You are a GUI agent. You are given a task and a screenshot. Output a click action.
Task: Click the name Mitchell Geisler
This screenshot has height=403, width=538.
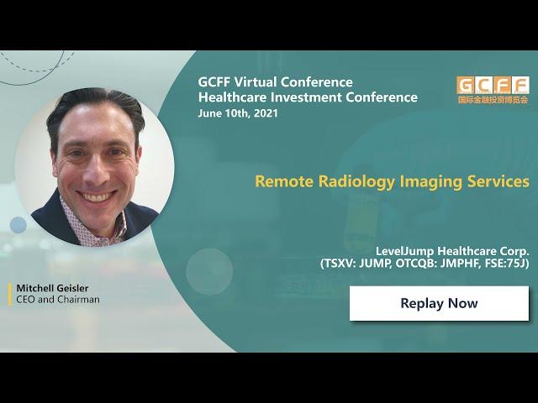[52, 288]
